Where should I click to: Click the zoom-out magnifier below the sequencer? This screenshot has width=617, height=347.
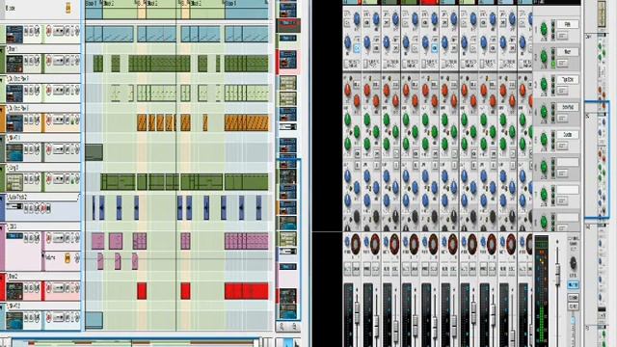(282, 327)
